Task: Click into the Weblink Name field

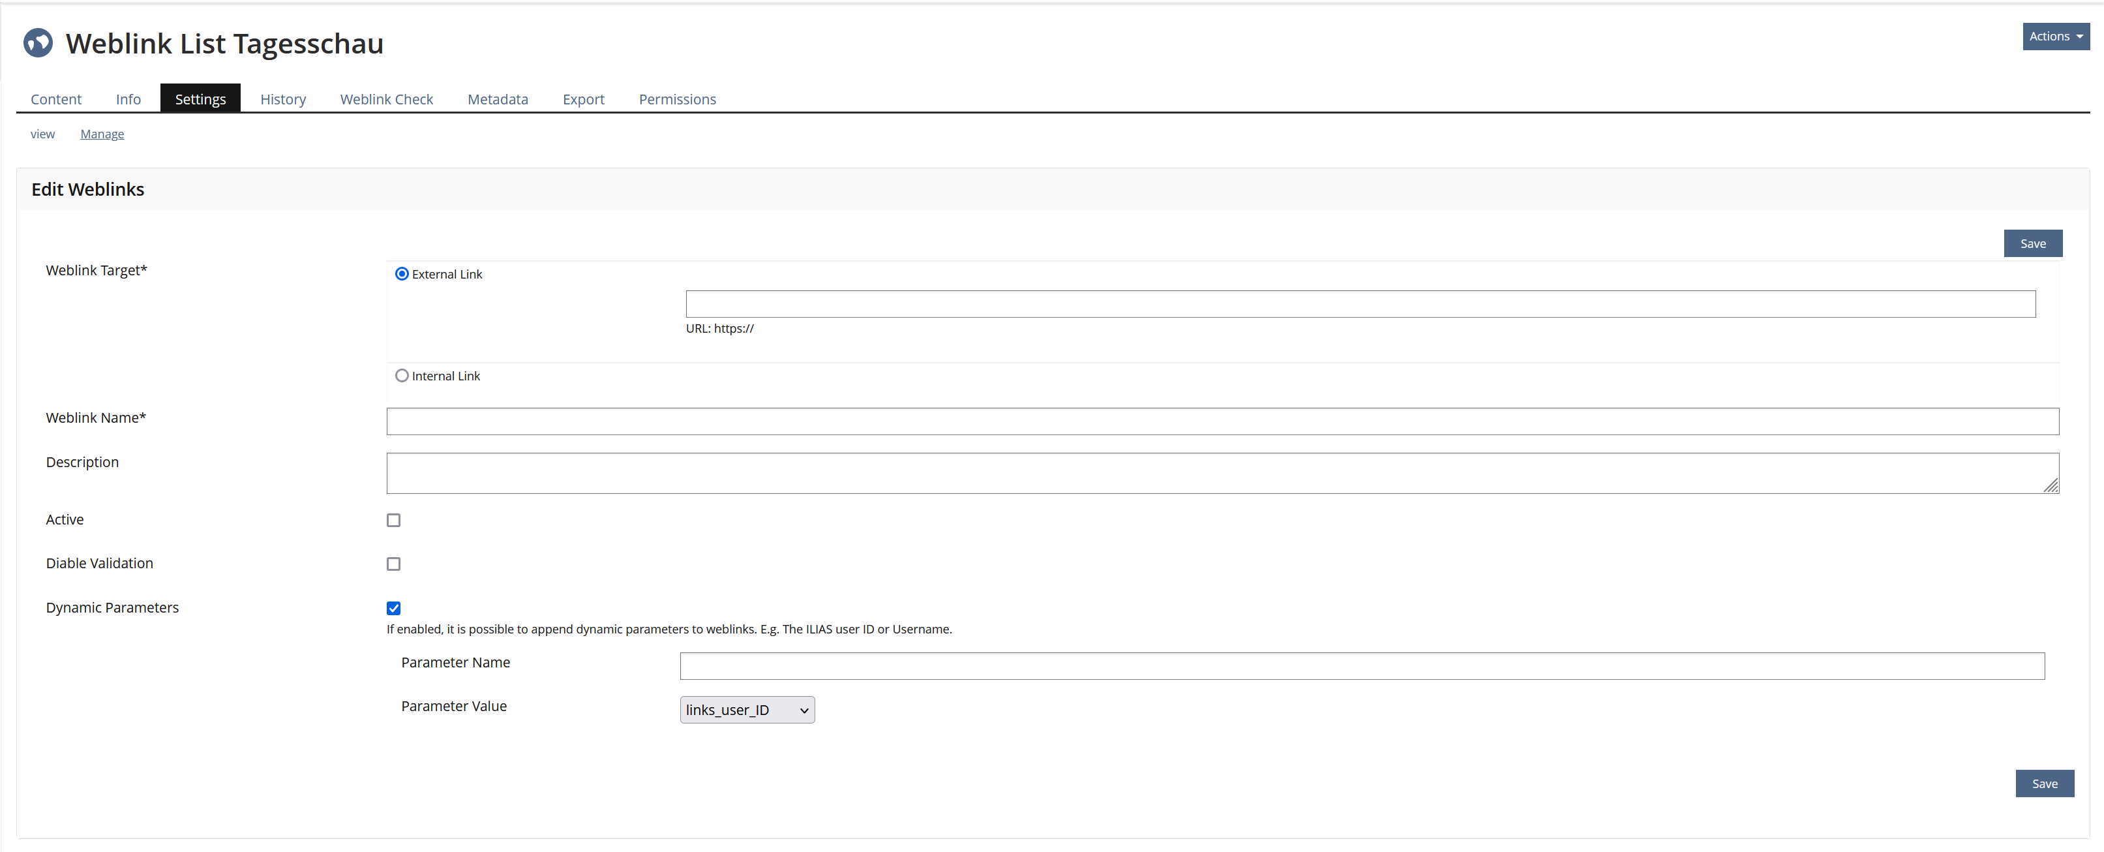Action: coord(1222,421)
